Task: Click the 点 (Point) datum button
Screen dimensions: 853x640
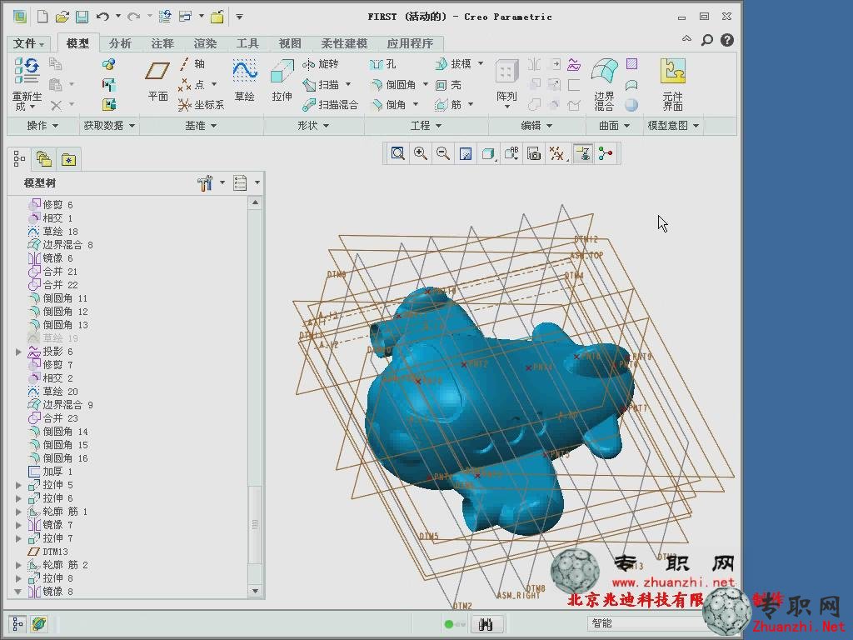Action: pyautogui.click(x=192, y=85)
